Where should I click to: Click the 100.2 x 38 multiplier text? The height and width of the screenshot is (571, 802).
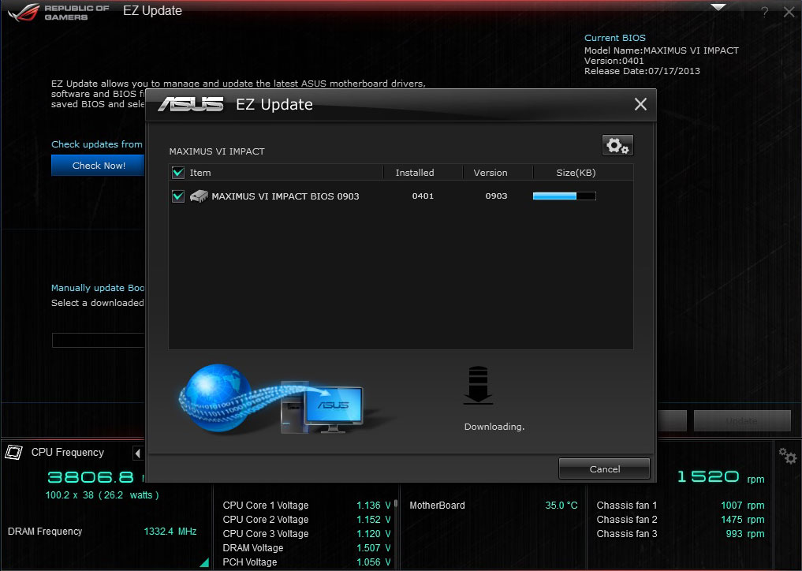(69, 495)
